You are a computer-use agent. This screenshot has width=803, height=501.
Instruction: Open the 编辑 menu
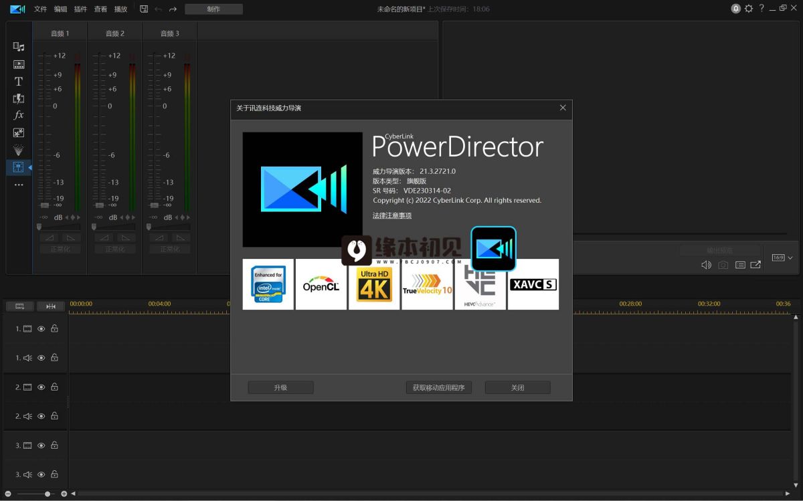click(61, 9)
